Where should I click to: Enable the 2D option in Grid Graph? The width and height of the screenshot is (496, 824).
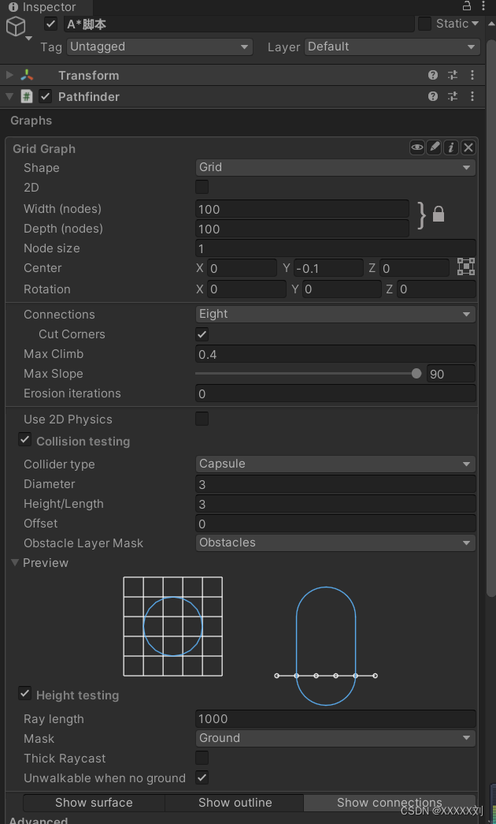tap(202, 188)
